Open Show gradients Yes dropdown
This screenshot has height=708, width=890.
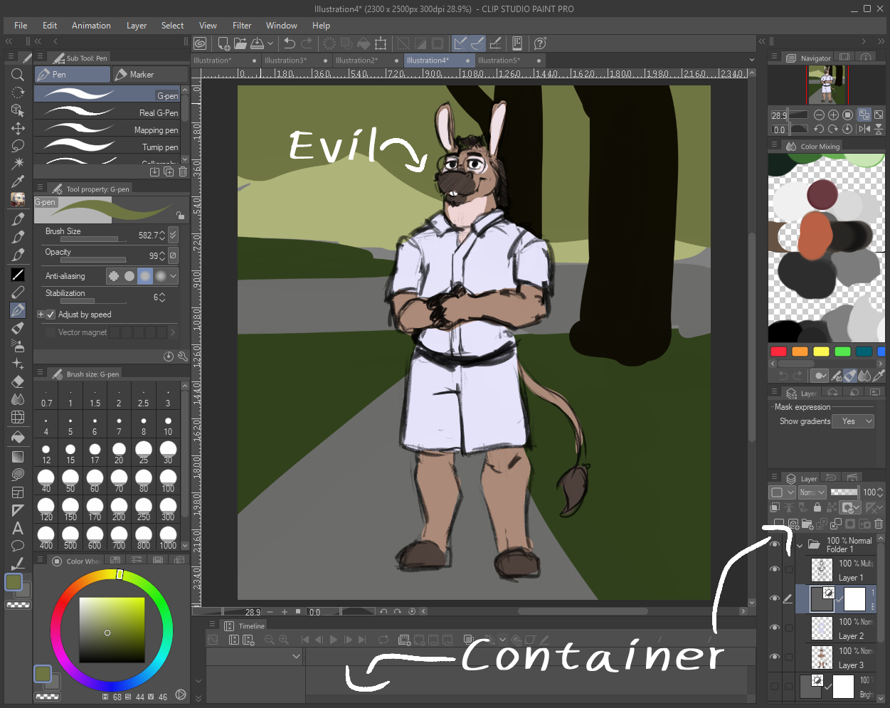pos(853,421)
